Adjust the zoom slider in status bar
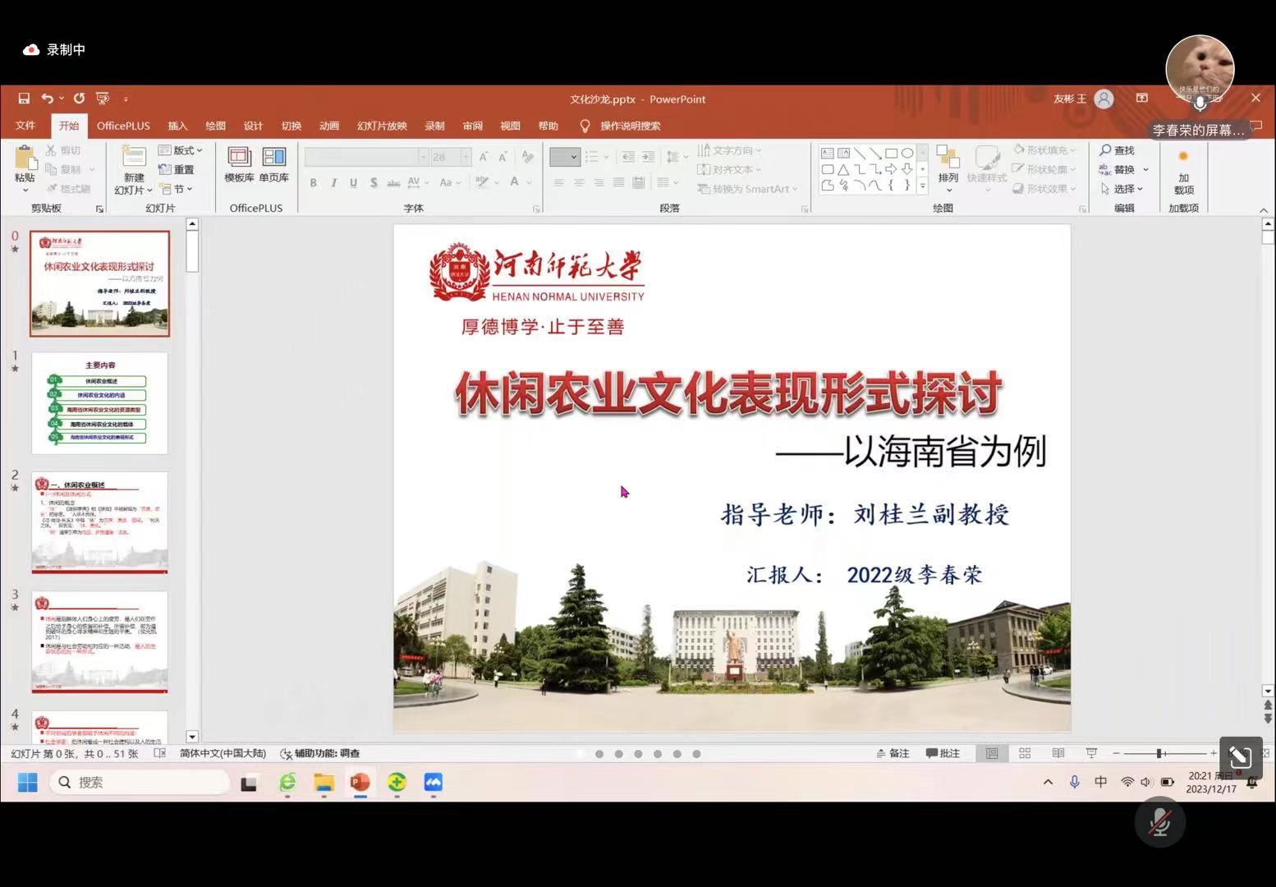 [x=1159, y=753]
